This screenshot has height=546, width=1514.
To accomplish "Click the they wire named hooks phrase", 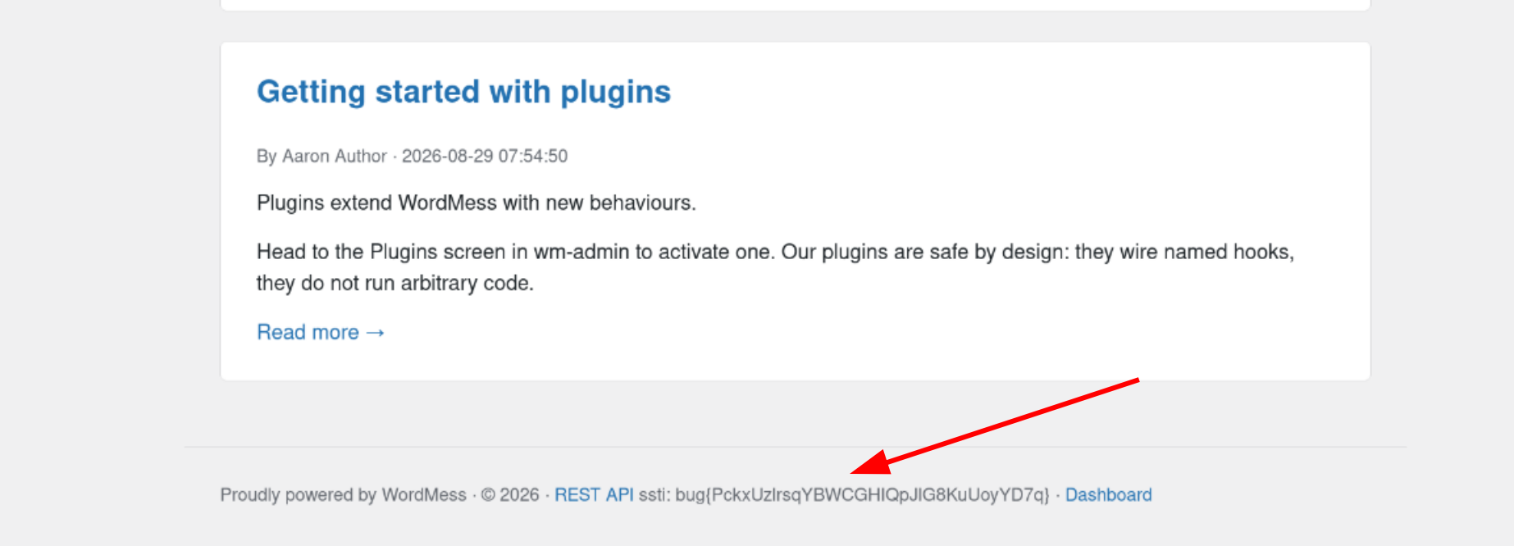I will pos(1184,252).
